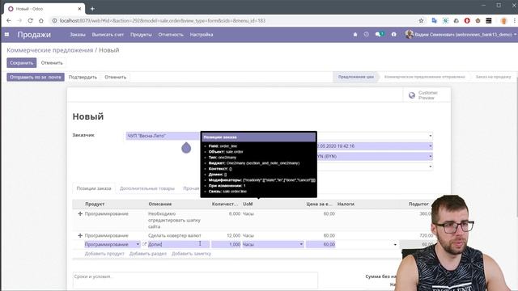Expand the UoM Часы dropdown in edited row

coord(301,244)
